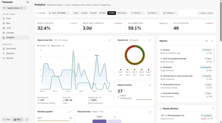The width and height of the screenshot is (222, 123).
Task: Open the Downed power line attention item
Action: [x=186, y=117]
